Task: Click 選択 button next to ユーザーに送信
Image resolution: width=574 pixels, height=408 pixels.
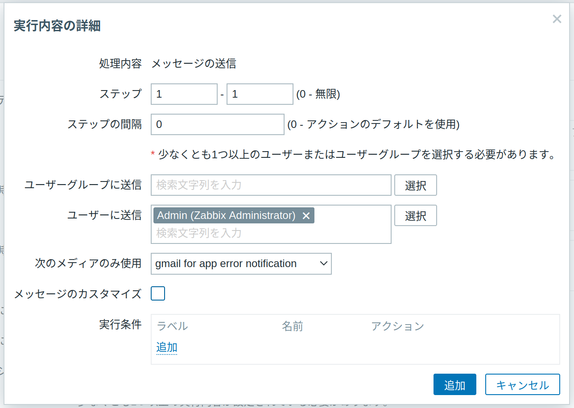Action: pos(415,216)
